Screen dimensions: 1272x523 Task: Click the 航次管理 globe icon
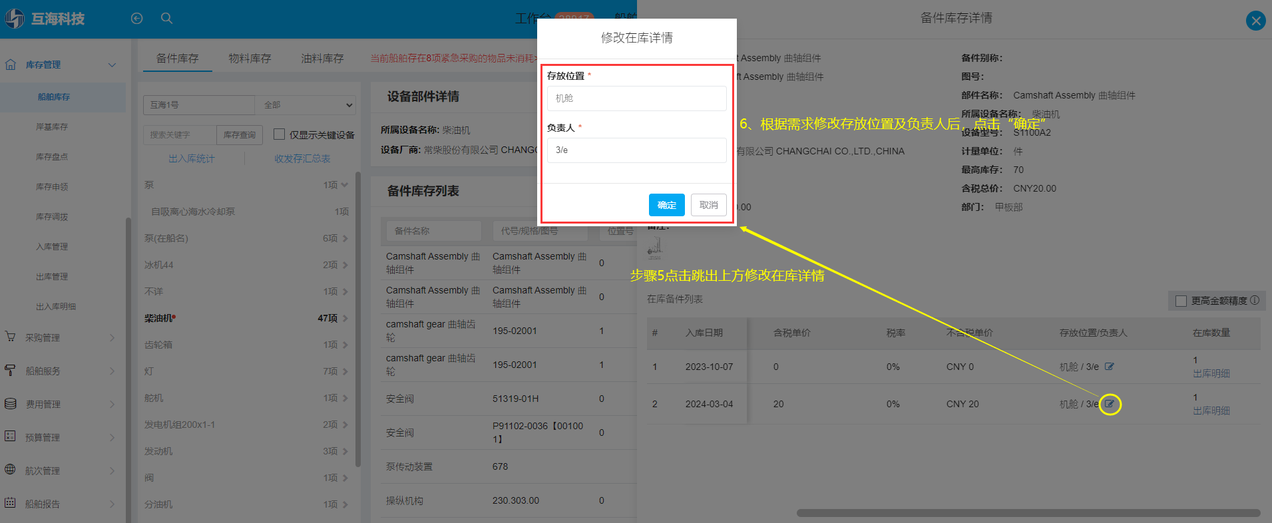pos(11,470)
